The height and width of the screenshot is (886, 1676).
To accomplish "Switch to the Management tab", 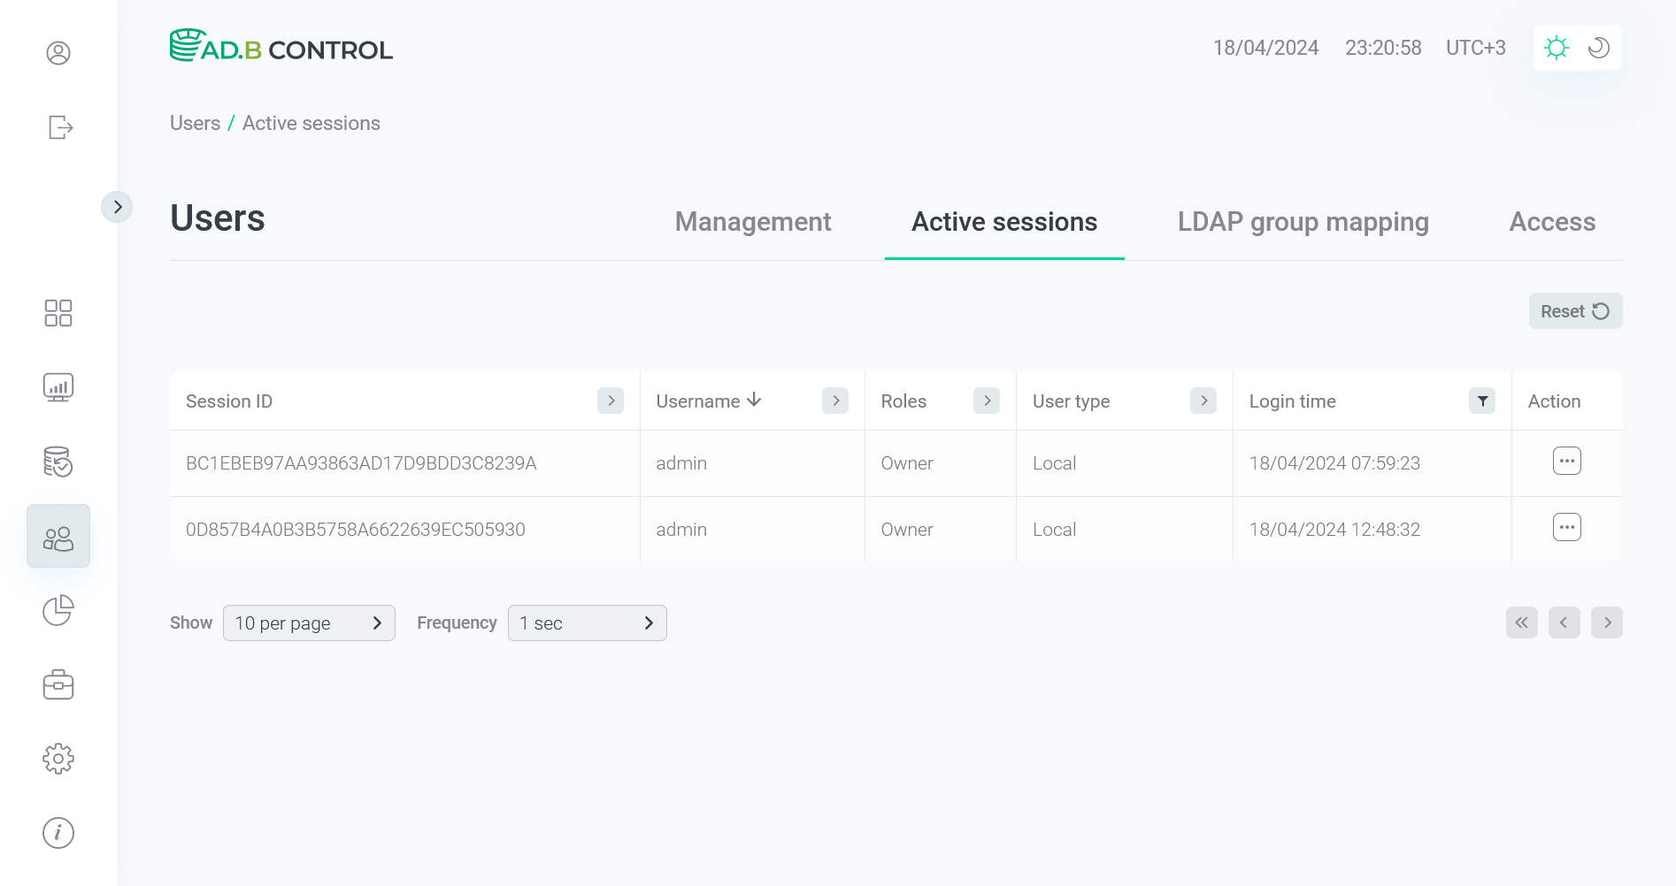I will point(752,222).
